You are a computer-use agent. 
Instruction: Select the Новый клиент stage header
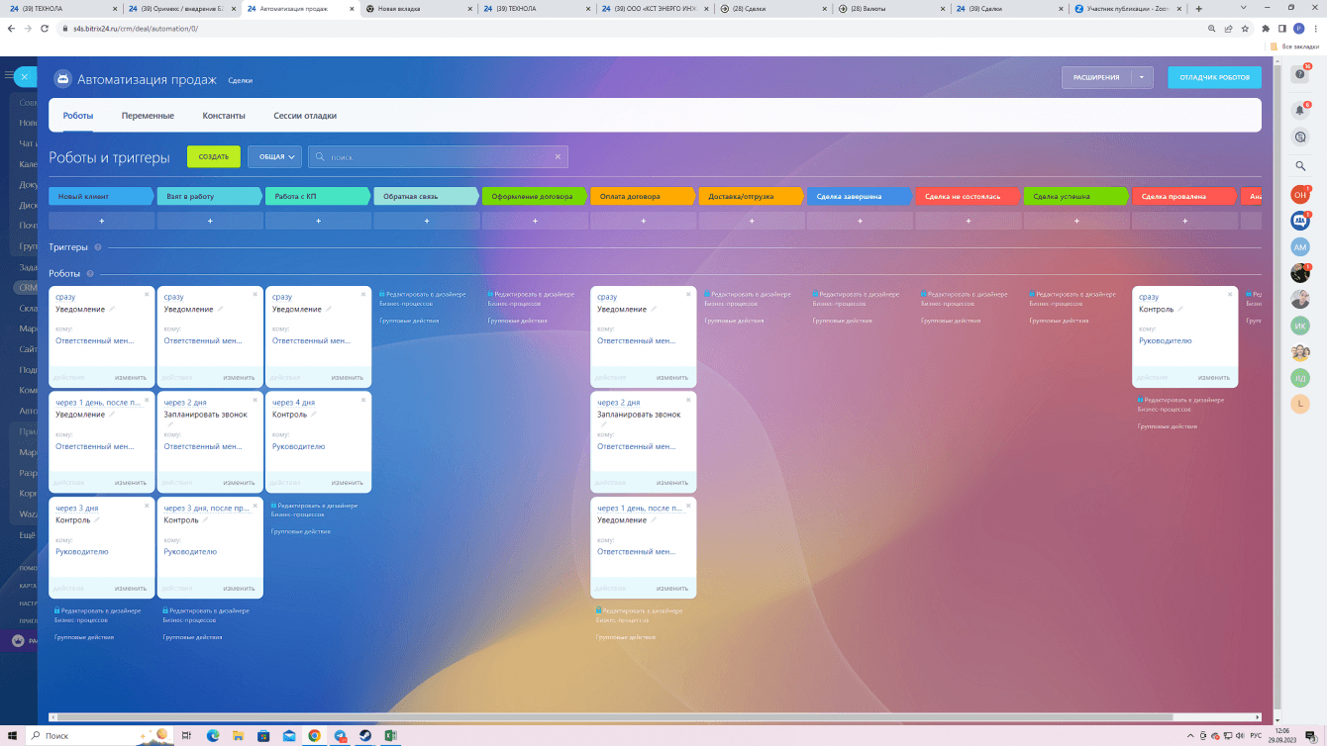click(x=102, y=196)
